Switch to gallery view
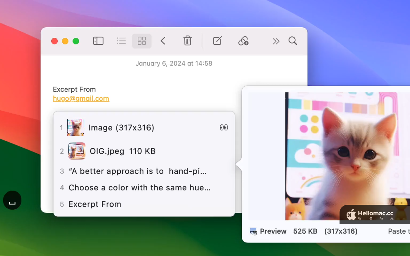Image resolution: width=410 pixels, height=256 pixels. (142, 41)
